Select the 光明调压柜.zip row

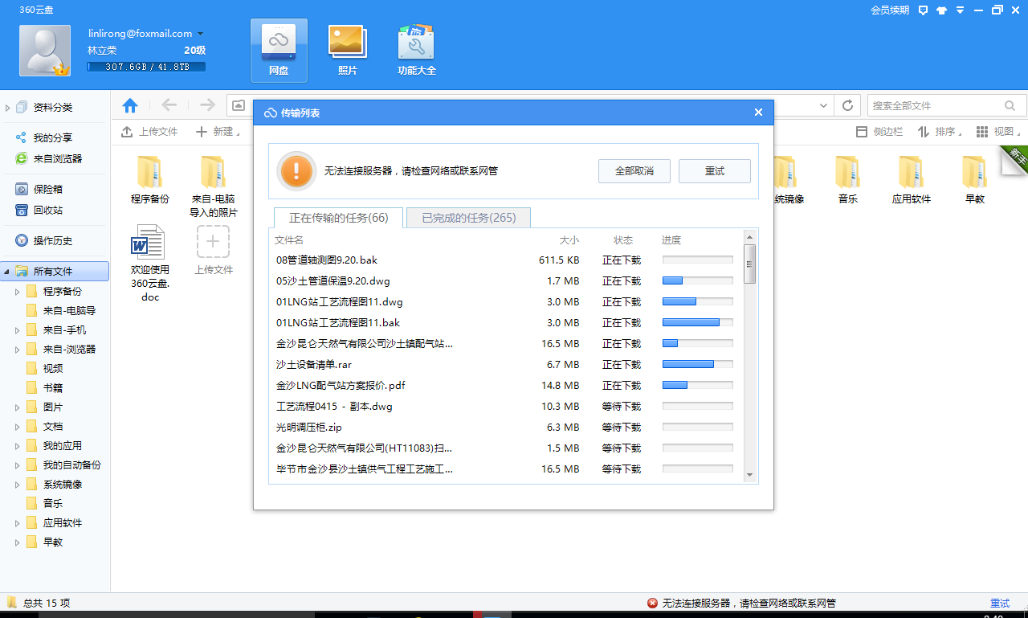coord(506,427)
